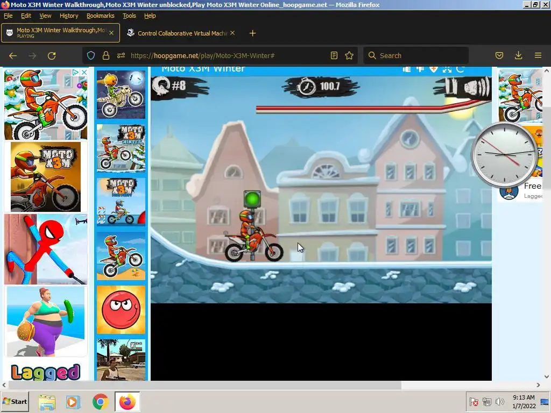Open the Moto X3M Pool Party sidebar thumbnail
Image resolution: width=551 pixels, height=413 pixels.
coord(121,202)
